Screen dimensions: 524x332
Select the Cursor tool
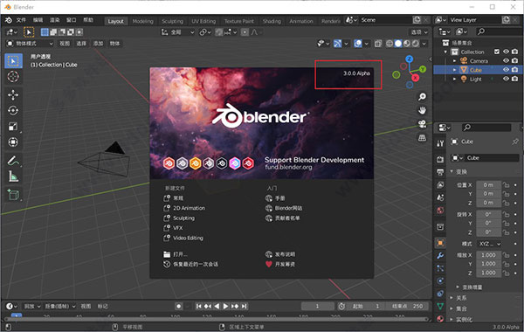[13, 77]
